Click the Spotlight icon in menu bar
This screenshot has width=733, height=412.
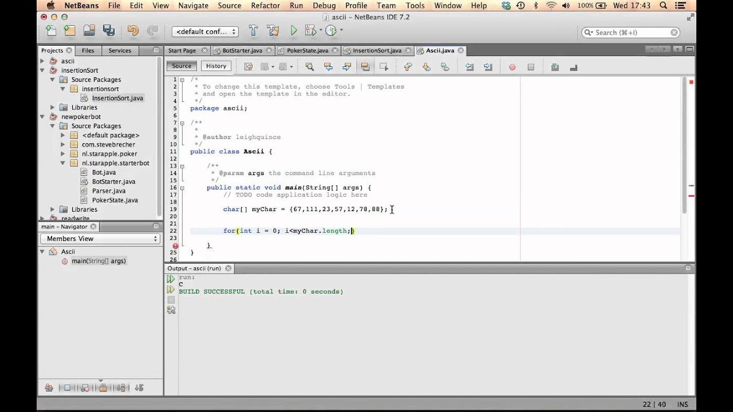(663, 6)
